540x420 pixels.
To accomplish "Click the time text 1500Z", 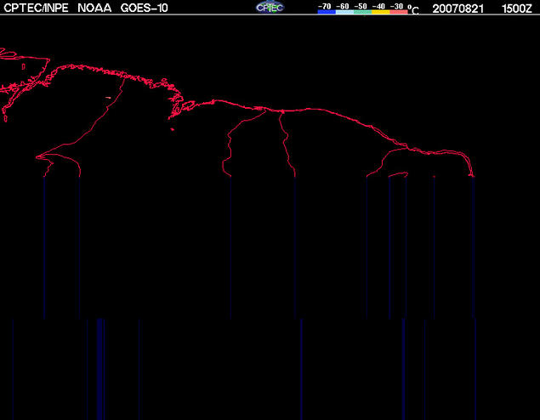I will coord(517,9).
